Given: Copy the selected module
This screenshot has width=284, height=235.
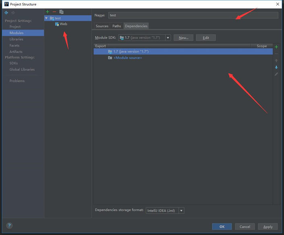Looking at the screenshot, I should [x=61, y=12].
